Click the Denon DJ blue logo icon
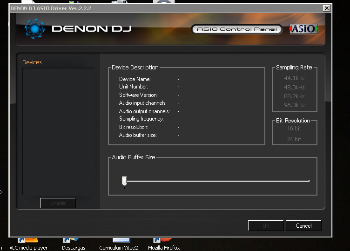 coord(34,29)
